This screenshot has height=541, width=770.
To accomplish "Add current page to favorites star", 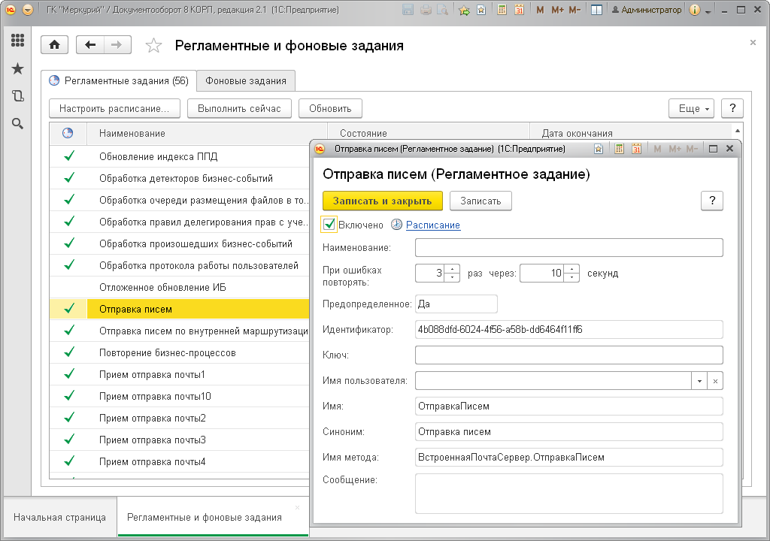I will pyautogui.click(x=153, y=46).
